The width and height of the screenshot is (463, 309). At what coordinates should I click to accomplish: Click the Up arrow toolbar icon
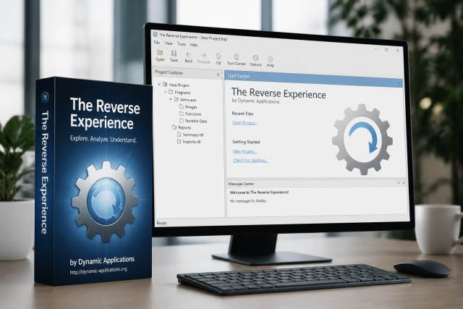tap(218, 56)
